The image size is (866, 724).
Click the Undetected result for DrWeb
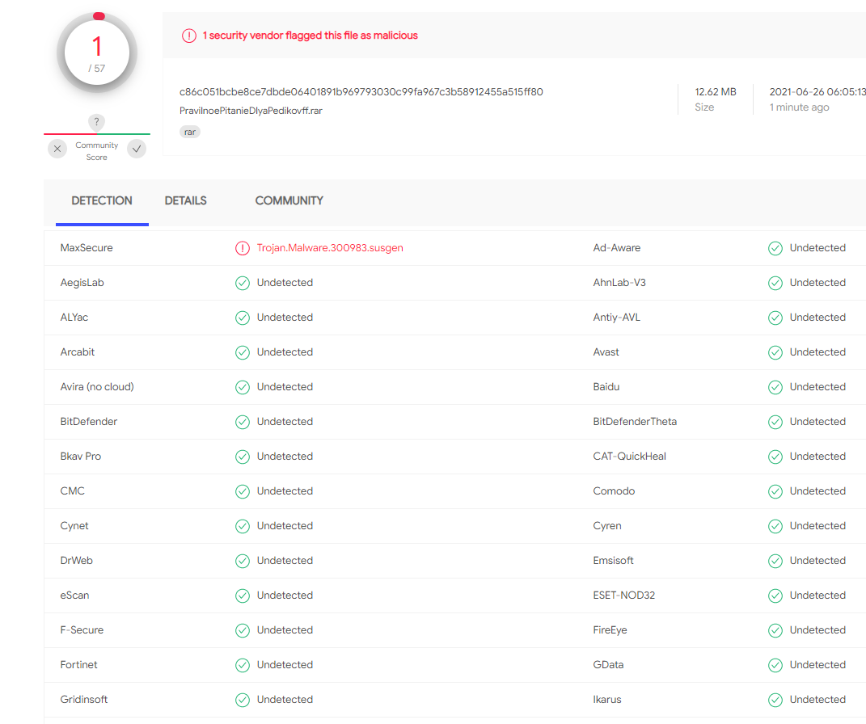coord(285,561)
